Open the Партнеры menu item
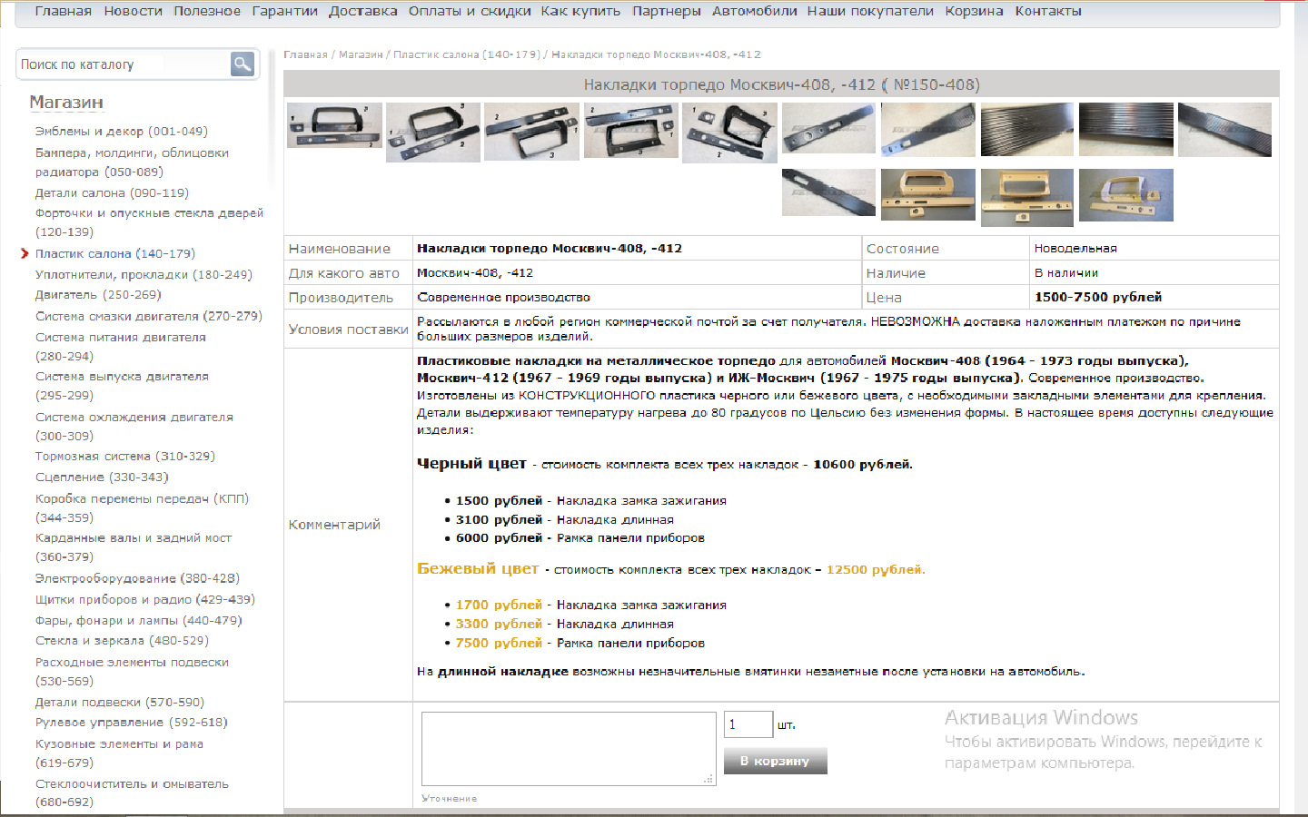 pyautogui.click(x=667, y=11)
